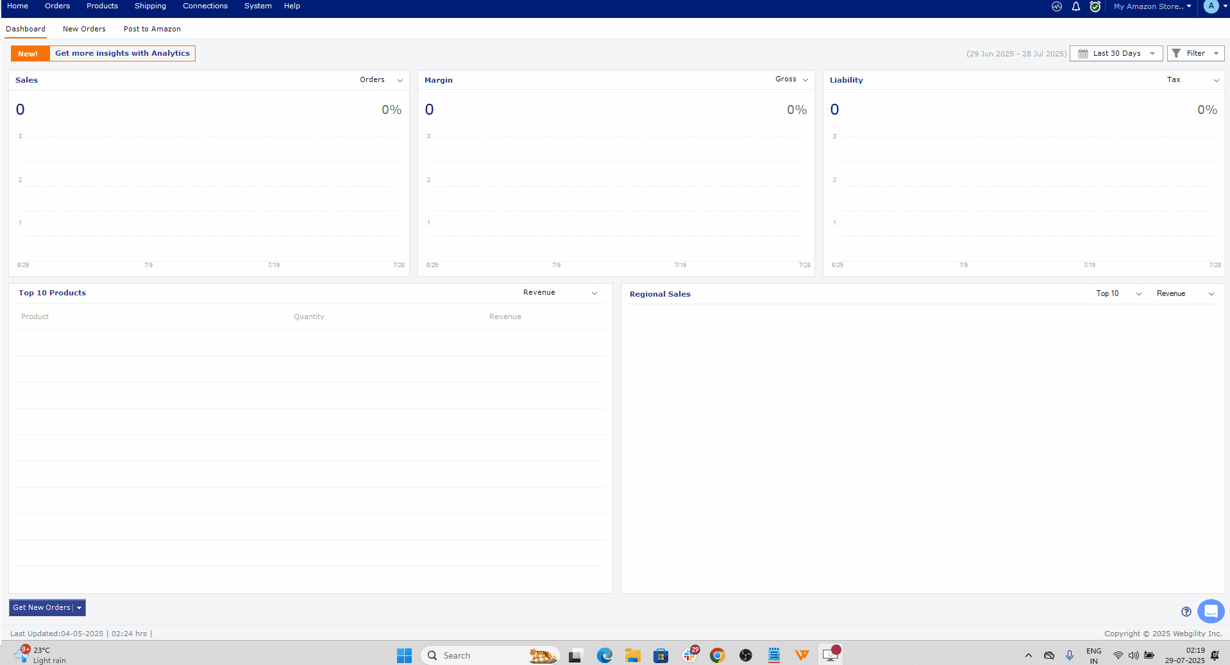1230x665 pixels.
Task: Open the calendar icon on date range selector
Action: [1084, 53]
